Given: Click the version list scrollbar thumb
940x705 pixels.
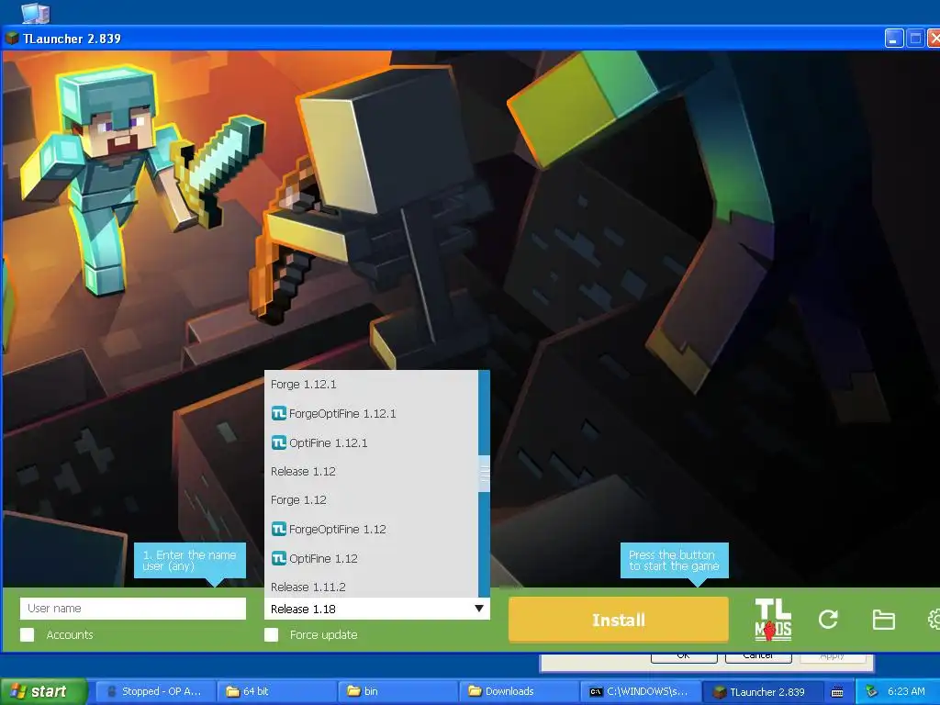Looking at the screenshot, I should (485, 474).
